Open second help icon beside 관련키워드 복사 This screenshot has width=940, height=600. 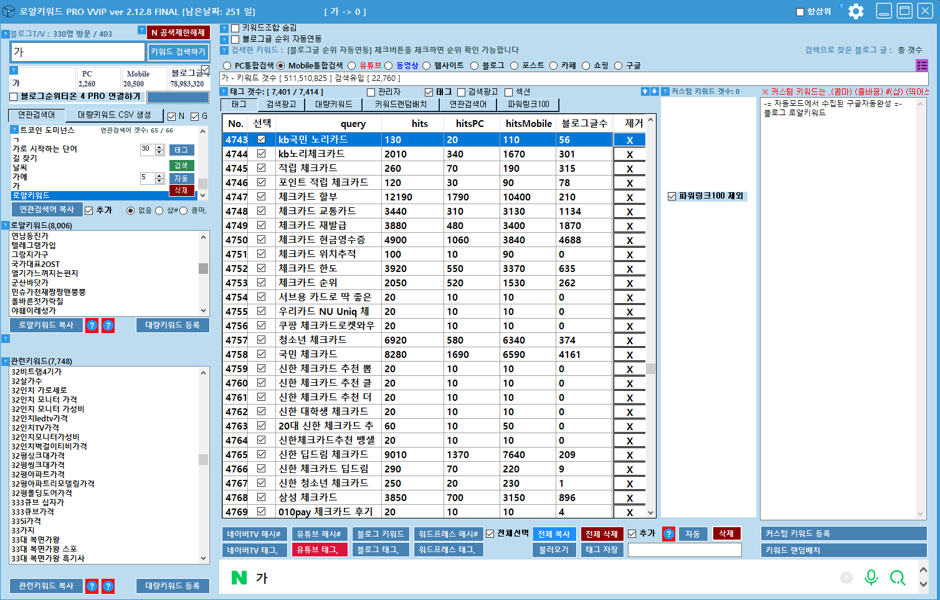pos(108,586)
